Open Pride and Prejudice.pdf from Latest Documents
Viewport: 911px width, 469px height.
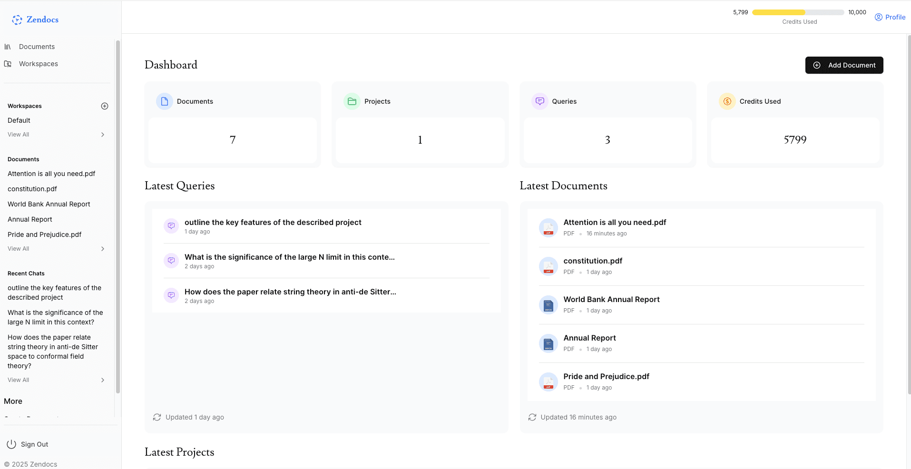point(606,376)
